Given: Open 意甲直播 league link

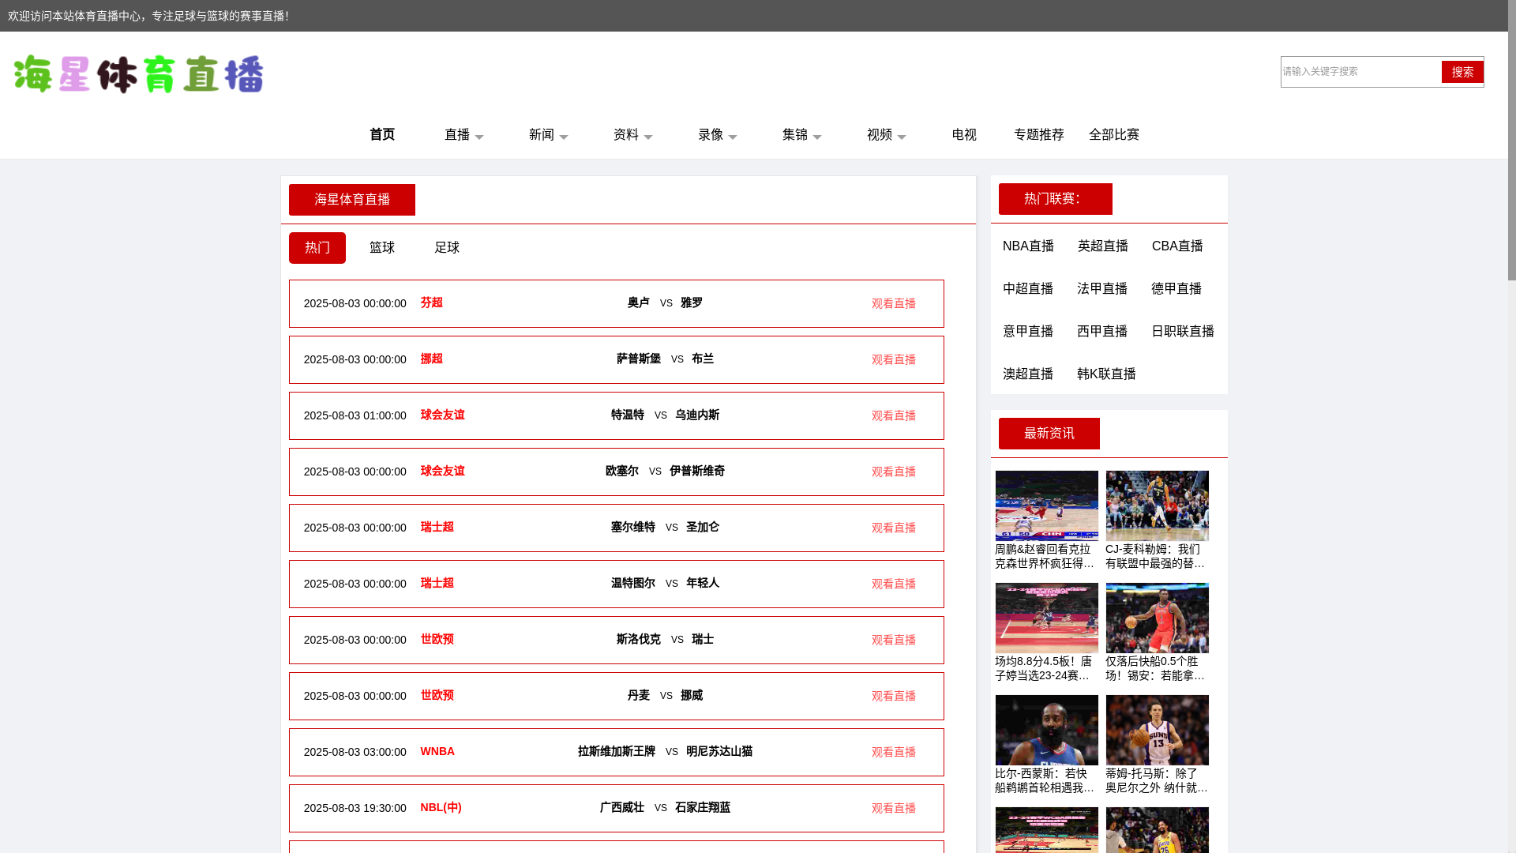Looking at the screenshot, I should pos(1028,332).
